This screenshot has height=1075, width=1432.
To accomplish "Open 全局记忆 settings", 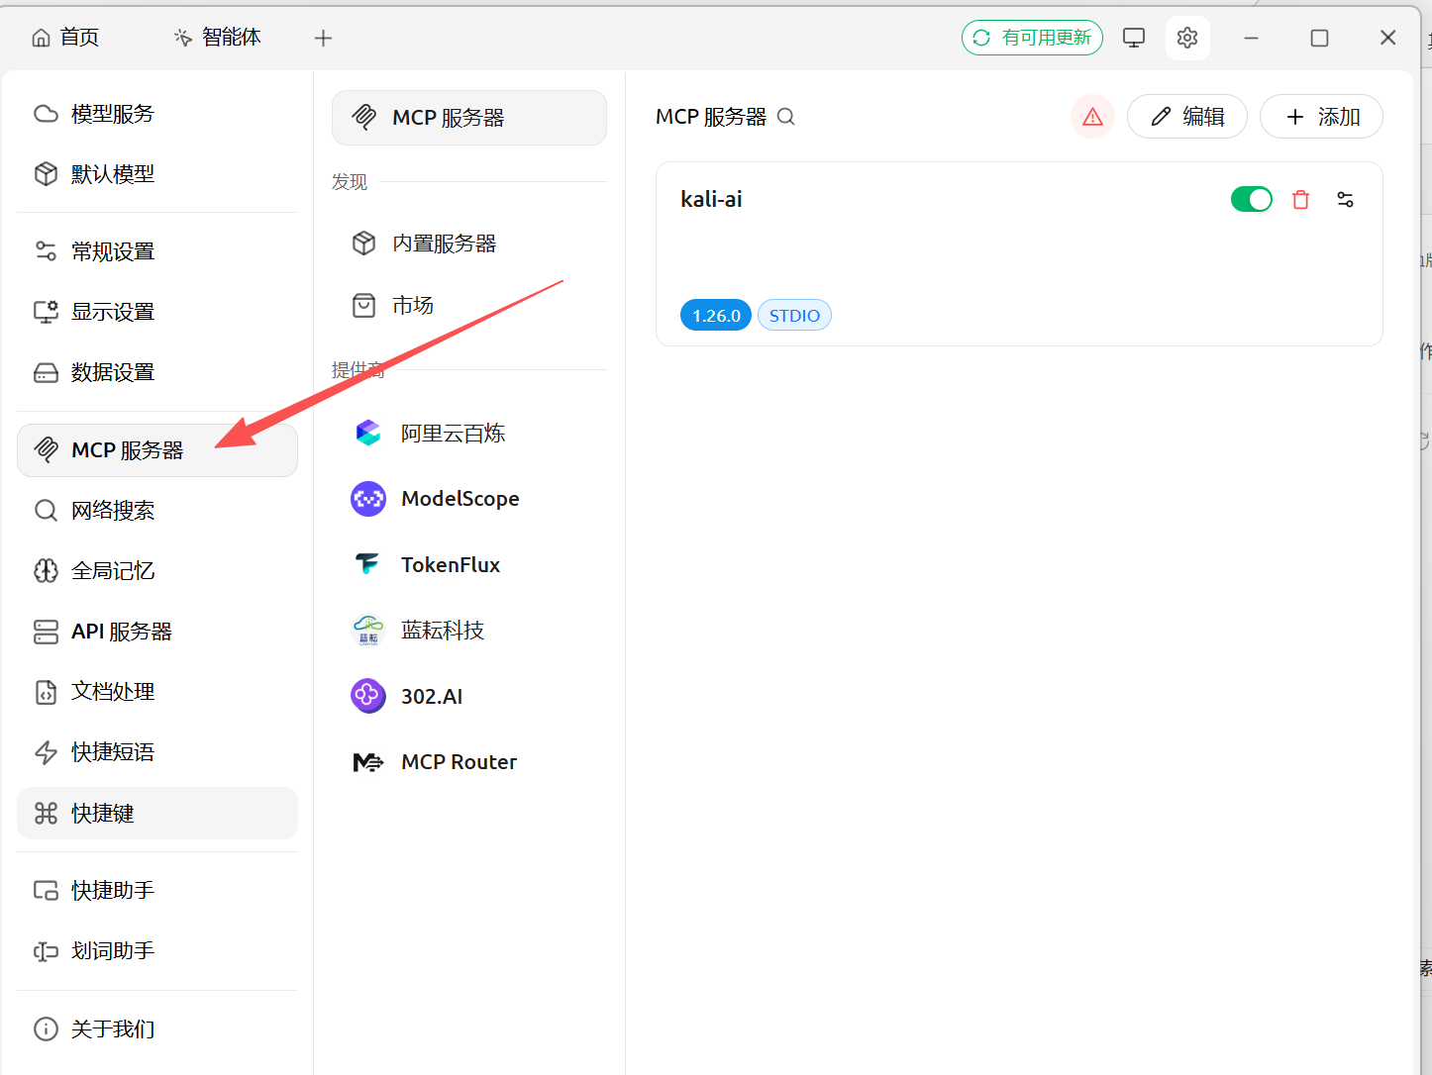I will point(157,571).
